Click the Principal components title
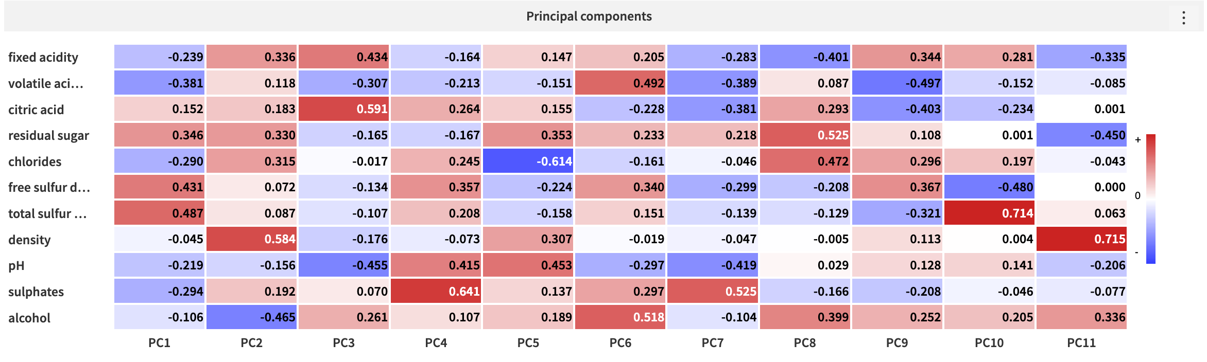The image size is (1207, 362). click(589, 16)
